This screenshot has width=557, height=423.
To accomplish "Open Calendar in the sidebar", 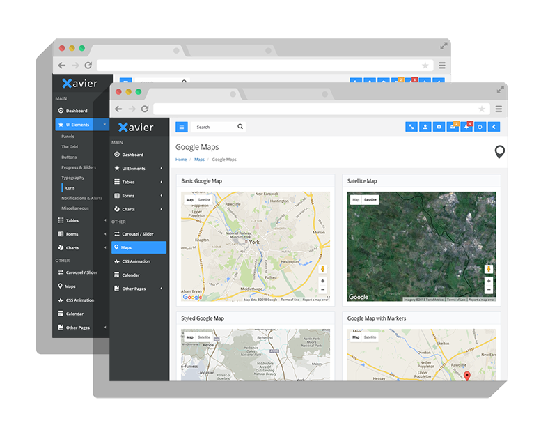I will coord(131,275).
